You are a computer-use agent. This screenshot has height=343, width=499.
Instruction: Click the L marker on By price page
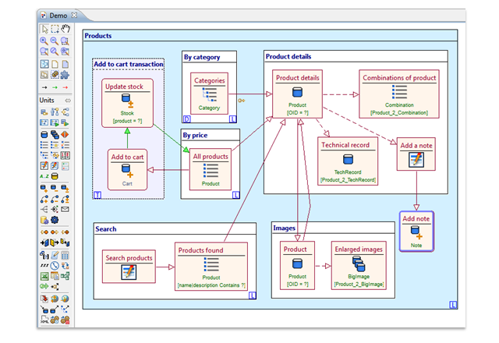point(235,195)
